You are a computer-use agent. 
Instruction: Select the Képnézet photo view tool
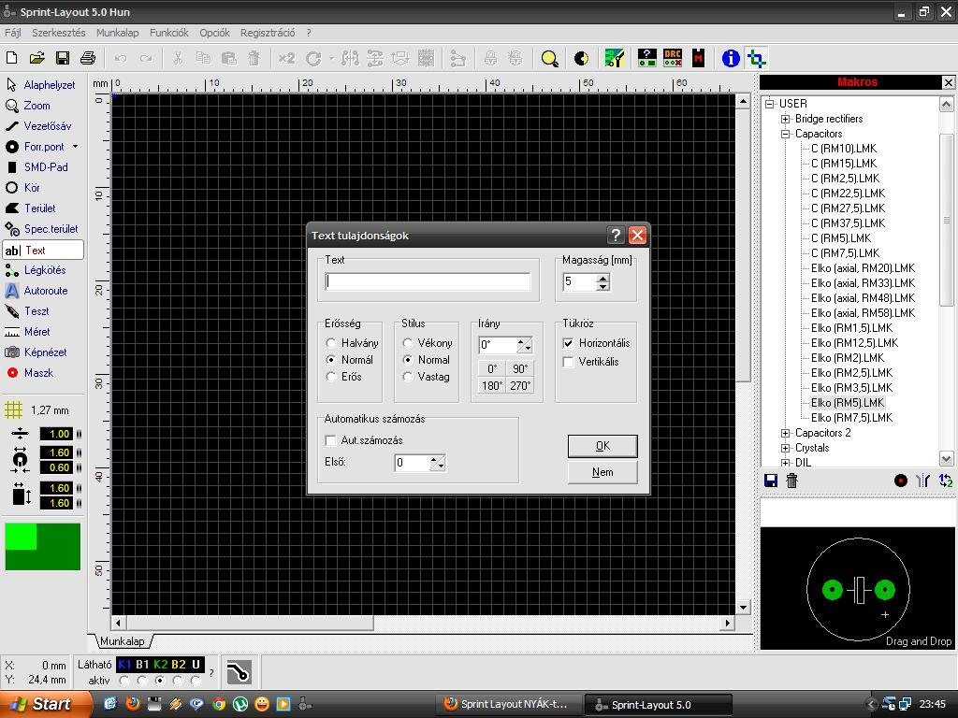coord(36,352)
